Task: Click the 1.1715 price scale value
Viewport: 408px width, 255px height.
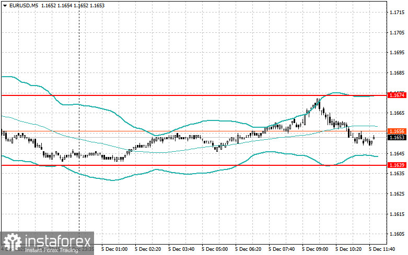Action: [397, 12]
